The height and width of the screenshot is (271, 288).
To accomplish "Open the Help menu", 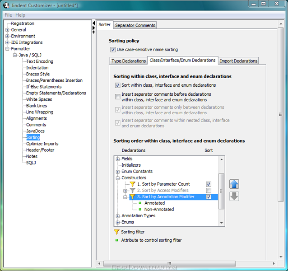I will 20,15.
